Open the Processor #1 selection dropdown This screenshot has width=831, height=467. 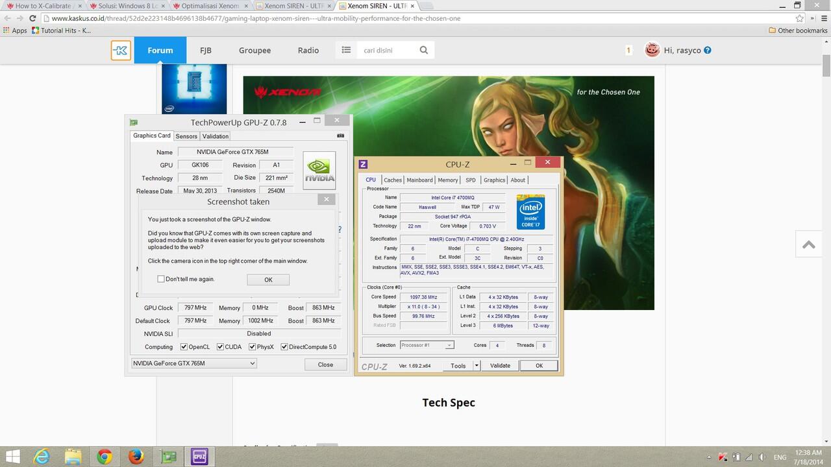427,345
